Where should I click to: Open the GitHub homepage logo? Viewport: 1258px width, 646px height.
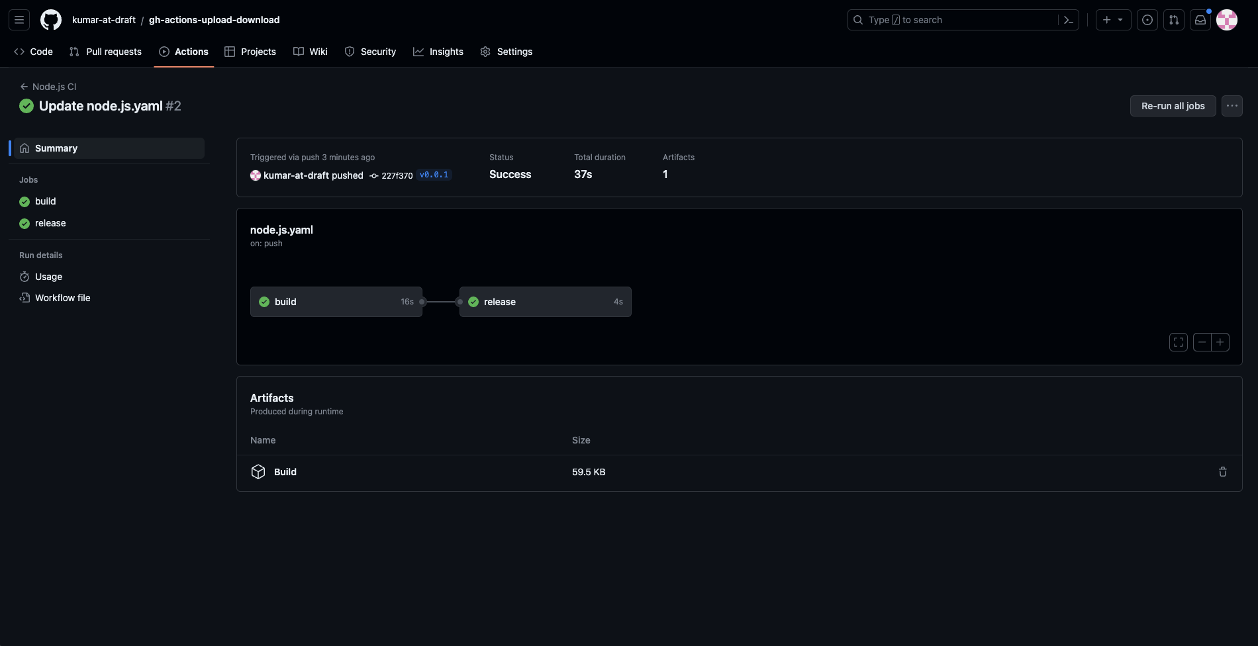pos(51,20)
